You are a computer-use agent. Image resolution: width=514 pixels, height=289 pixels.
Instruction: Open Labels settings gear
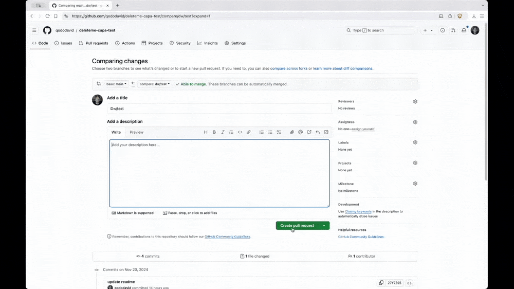(x=415, y=142)
